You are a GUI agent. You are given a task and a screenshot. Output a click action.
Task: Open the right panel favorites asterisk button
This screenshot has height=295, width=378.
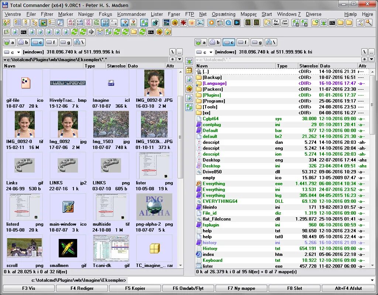tap(364, 59)
